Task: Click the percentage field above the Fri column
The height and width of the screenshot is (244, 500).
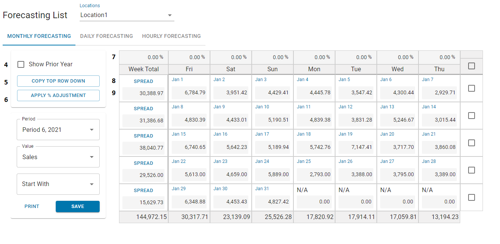Action: (x=189, y=57)
